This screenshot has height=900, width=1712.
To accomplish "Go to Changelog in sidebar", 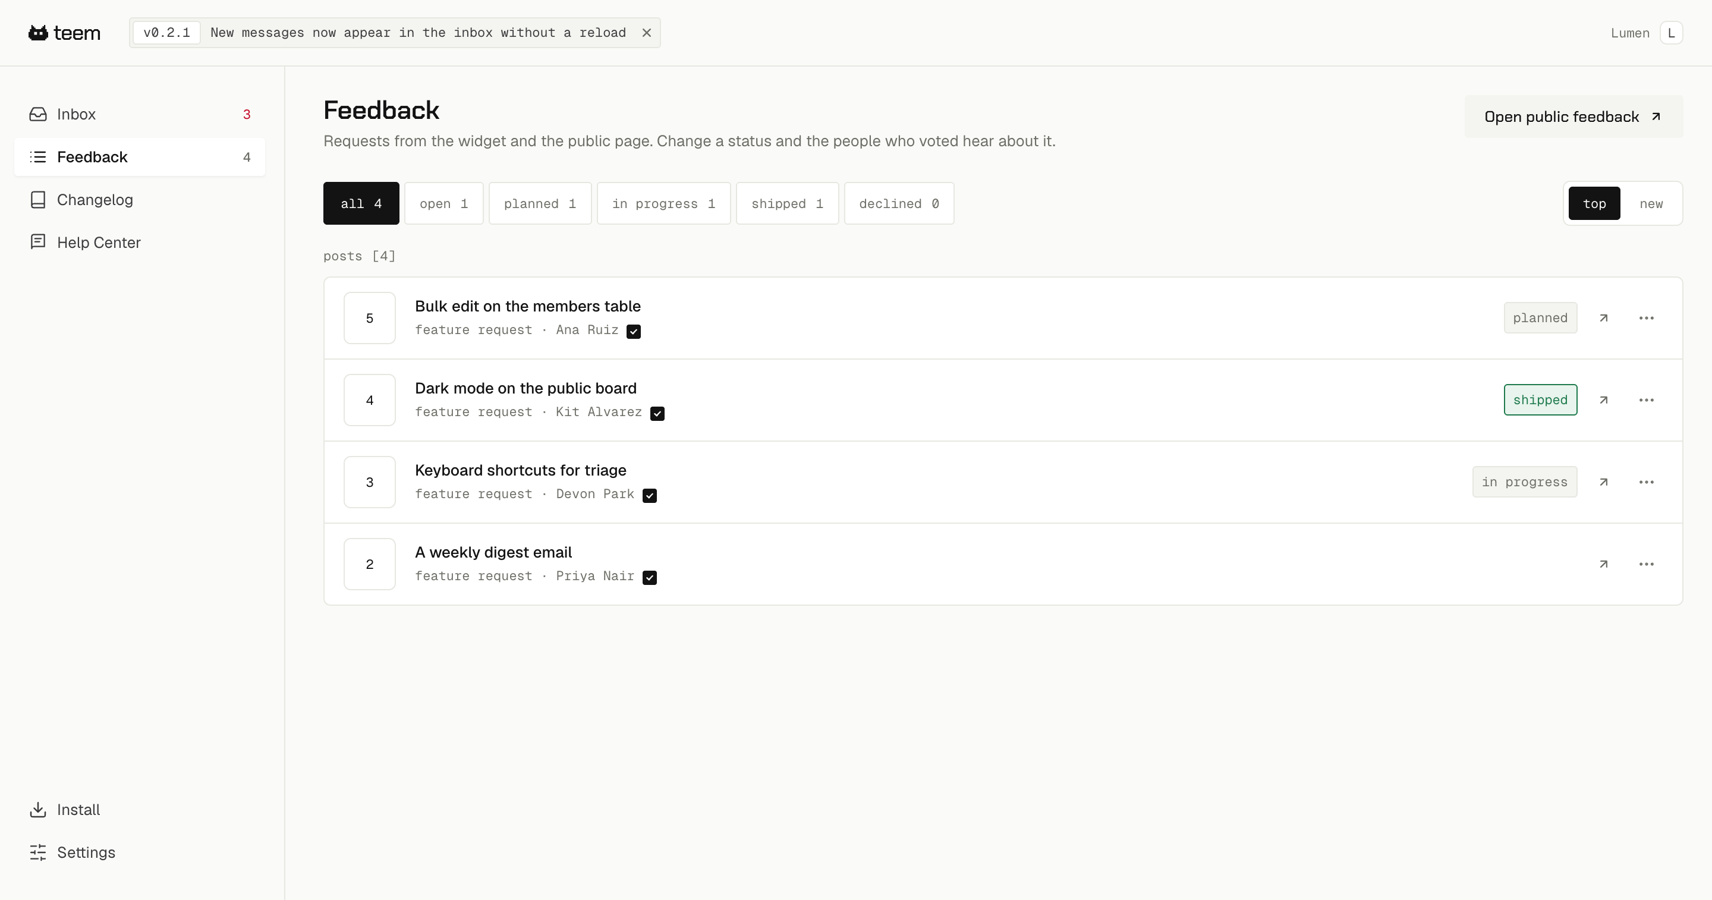I will tap(140, 200).
